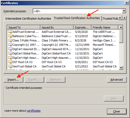This screenshot has height=118, width=130.
Task: Select the AddTrust External row name
Action: [x=26, y=32]
